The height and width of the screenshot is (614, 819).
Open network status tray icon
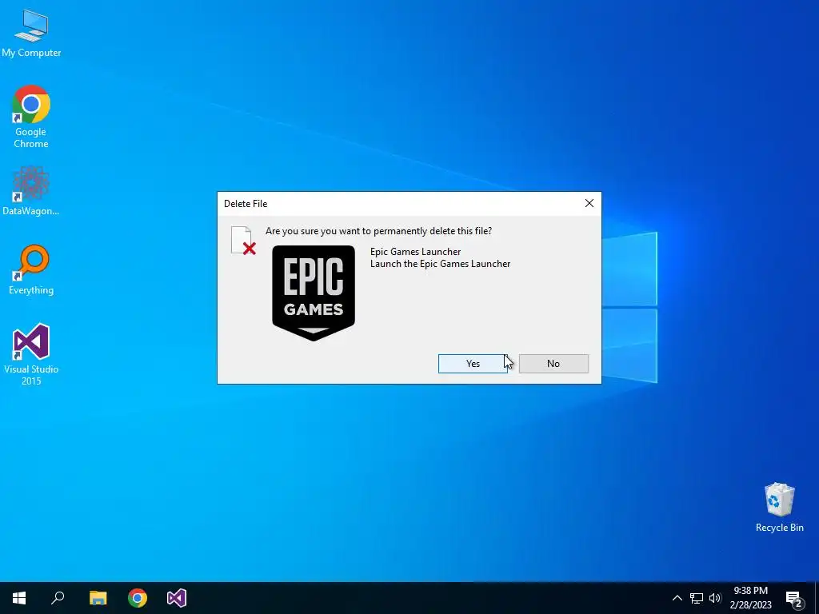coord(697,598)
